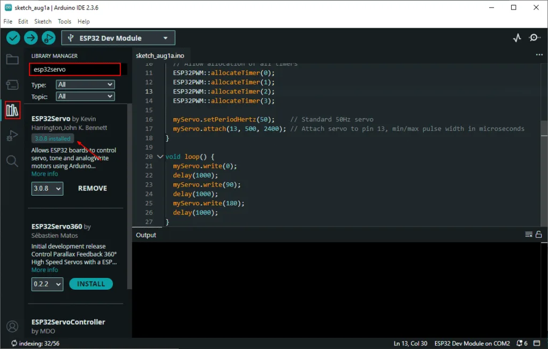
Task: Click the indexing: 32/56 progress status
Action: pos(35,344)
